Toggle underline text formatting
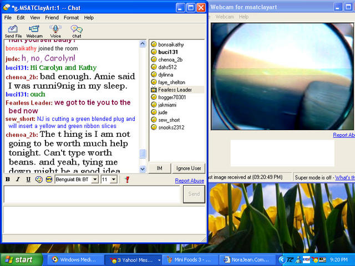This screenshot has width=355, height=266. click(28, 180)
